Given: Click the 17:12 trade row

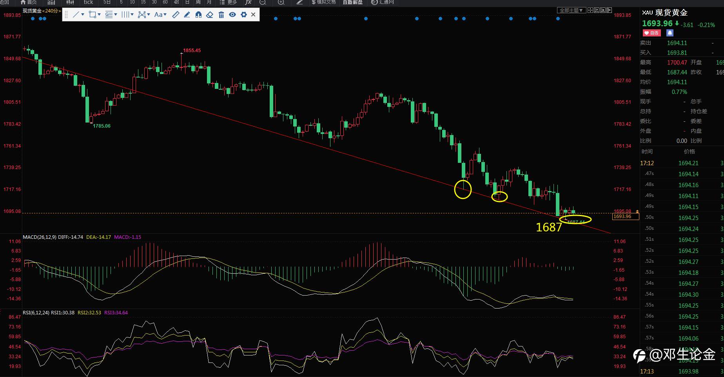Looking at the screenshot, I should point(682,163).
